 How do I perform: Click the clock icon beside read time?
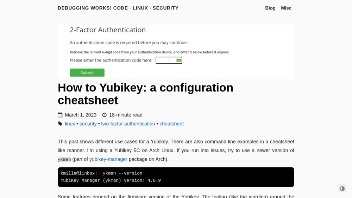105,115
